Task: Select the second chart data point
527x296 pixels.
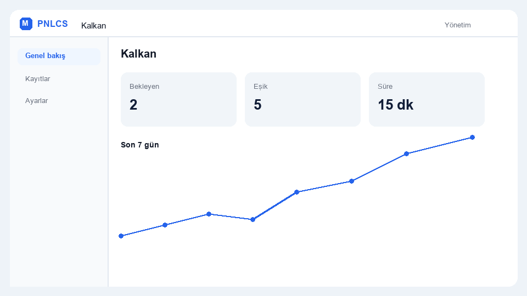Action: pos(165,225)
